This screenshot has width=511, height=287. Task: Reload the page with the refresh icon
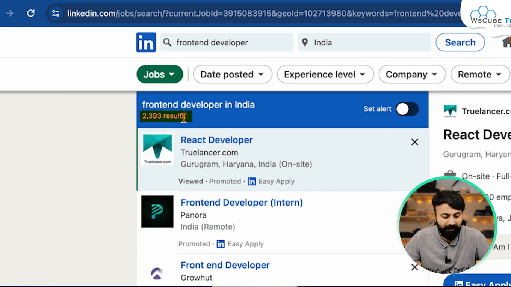point(31,14)
